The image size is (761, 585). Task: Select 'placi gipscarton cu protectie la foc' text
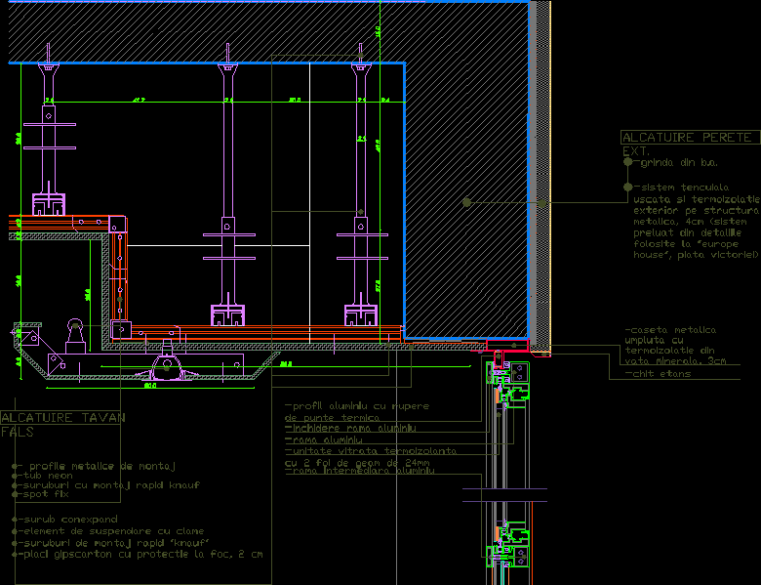141,554
